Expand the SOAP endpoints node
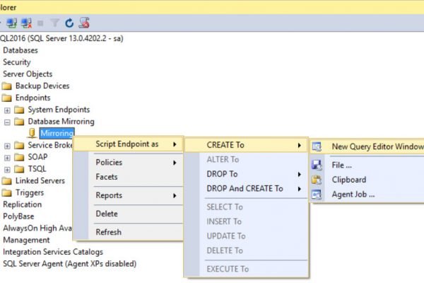Screen dimensions: 424x283 [7, 158]
